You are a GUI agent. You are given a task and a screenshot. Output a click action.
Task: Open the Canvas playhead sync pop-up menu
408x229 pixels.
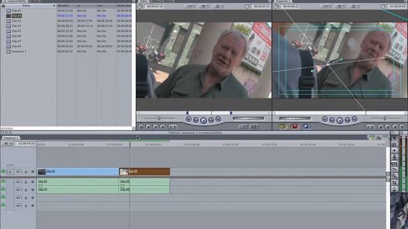pos(340,6)
